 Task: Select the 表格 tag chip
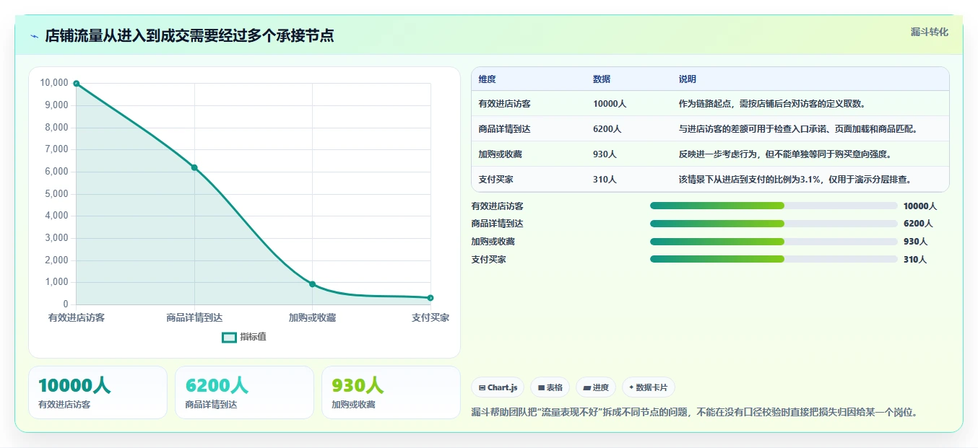tap(550, 387)
